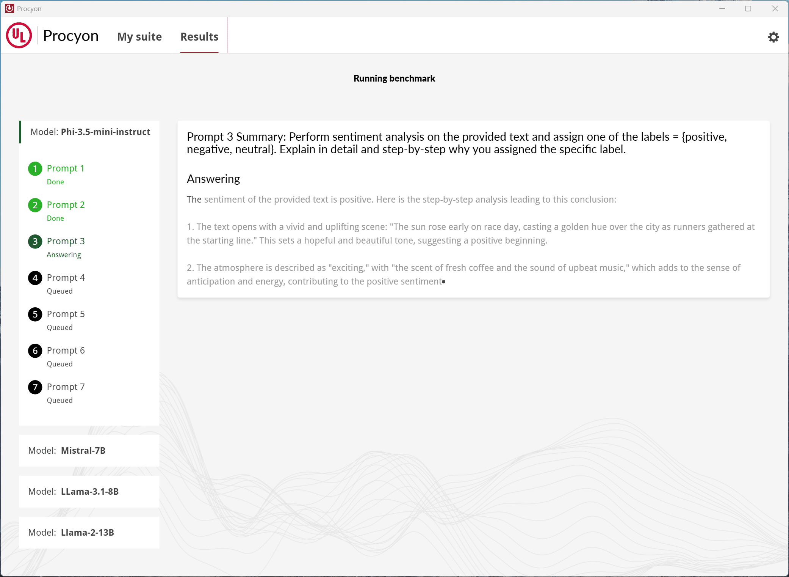The image size is (789, 577).
Task: Click answer point 1 about the sun rising
Action: [x=471, y=234]
